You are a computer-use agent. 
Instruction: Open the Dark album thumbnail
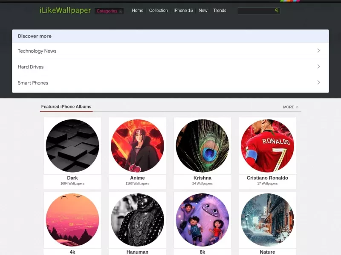pyautogui.click(x=72, y=146)
